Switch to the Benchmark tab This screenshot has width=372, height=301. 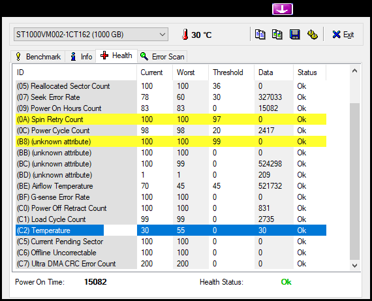tap(38, 57)
